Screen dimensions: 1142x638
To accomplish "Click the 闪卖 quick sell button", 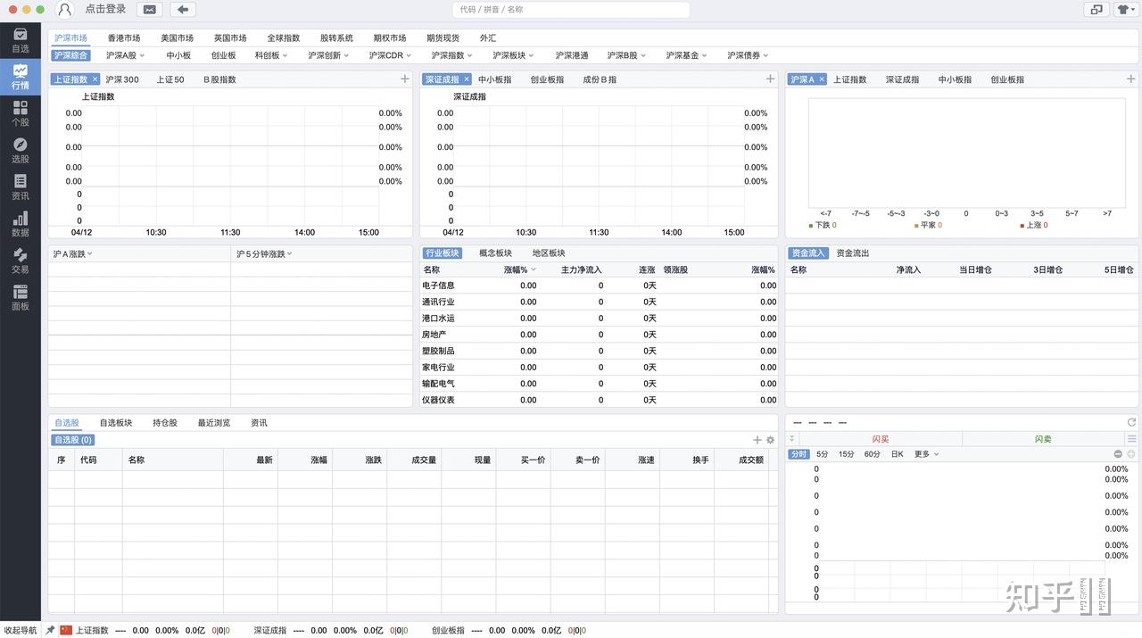I will coord(1043,439).
